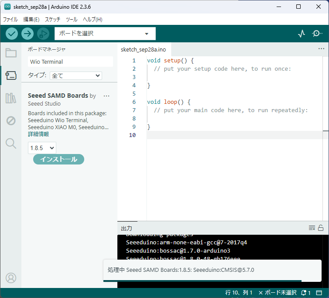Open the 1.8.5 version dropdown
The image size is (329, 298).
42,148
